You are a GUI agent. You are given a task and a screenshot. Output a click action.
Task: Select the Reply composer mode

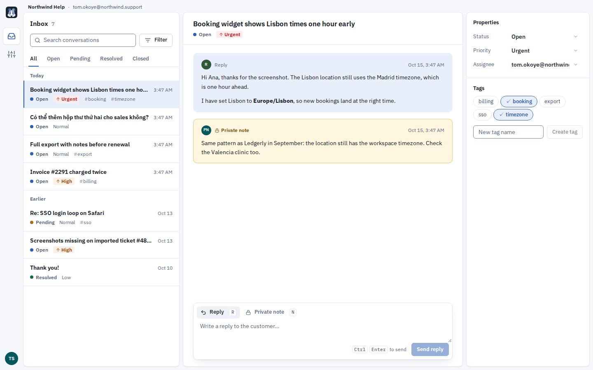coord(218,312)
